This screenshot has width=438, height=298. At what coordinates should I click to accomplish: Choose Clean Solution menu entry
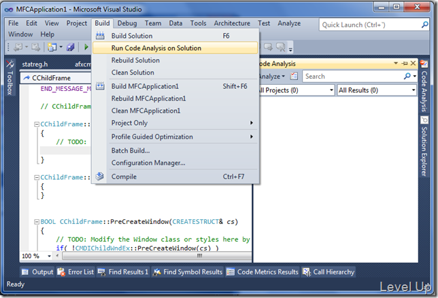coord(175,73)
